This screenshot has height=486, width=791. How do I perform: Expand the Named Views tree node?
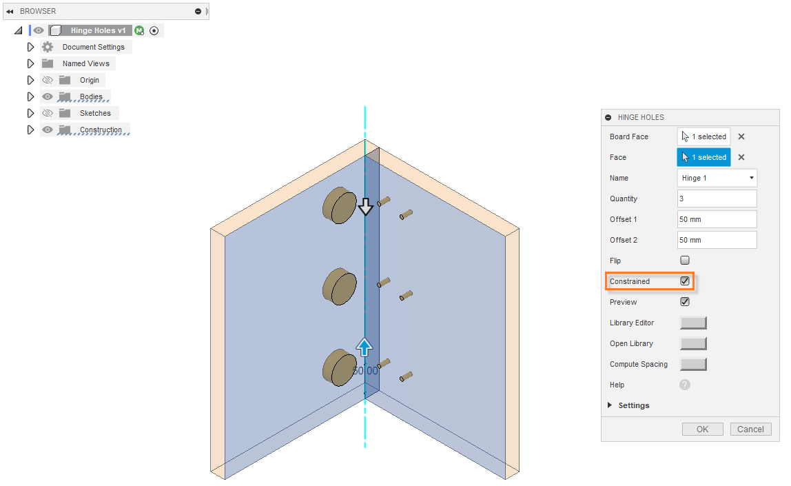[30, 63]
